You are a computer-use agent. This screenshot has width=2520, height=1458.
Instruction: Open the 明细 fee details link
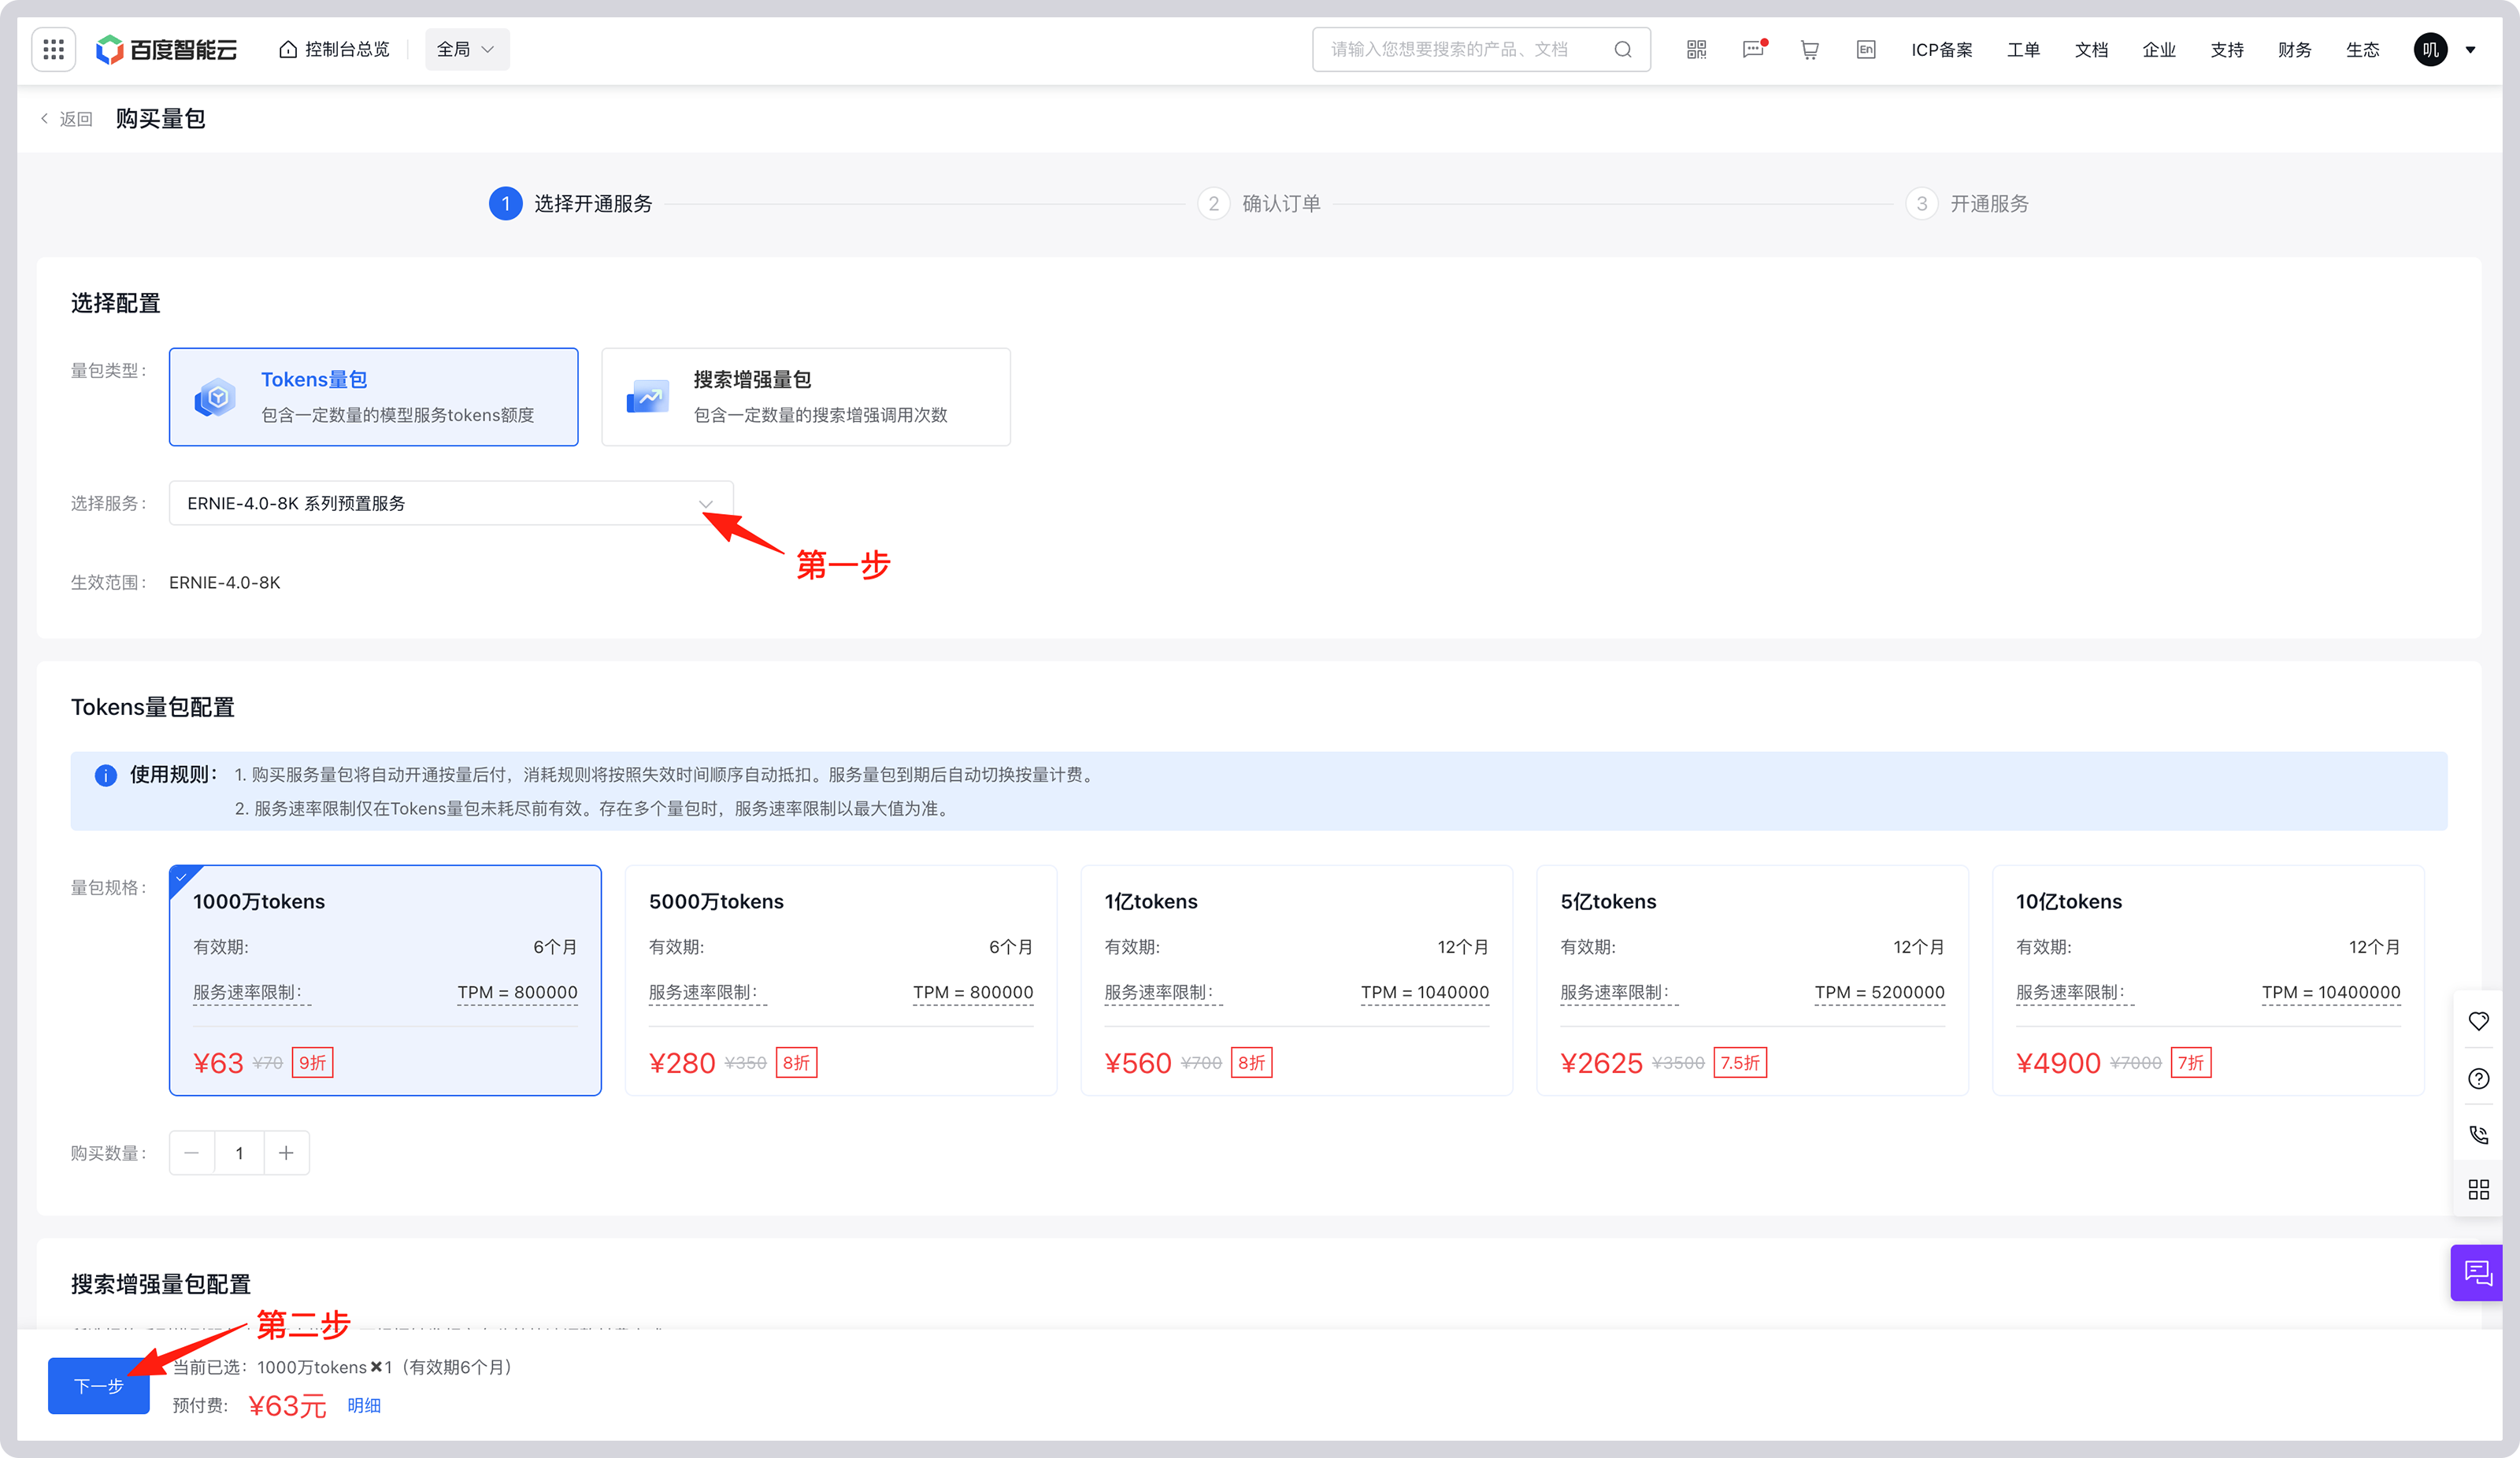[x=364, y=1405]
